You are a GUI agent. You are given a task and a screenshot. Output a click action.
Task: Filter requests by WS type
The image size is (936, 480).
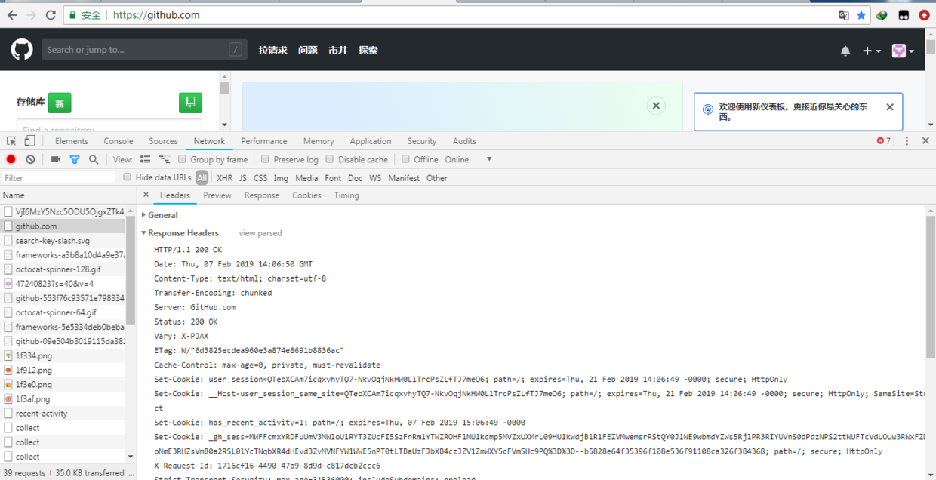point(375,178)
